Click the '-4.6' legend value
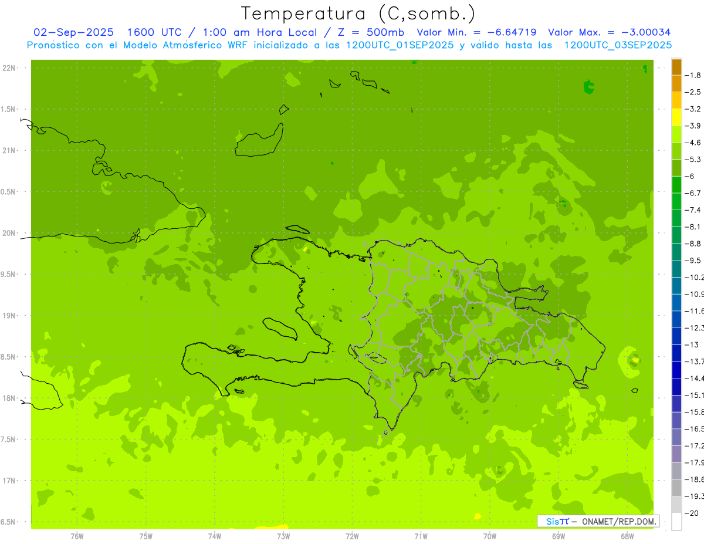Image resolution: width=704 pixels, height=544 pixels. (693, 143)
